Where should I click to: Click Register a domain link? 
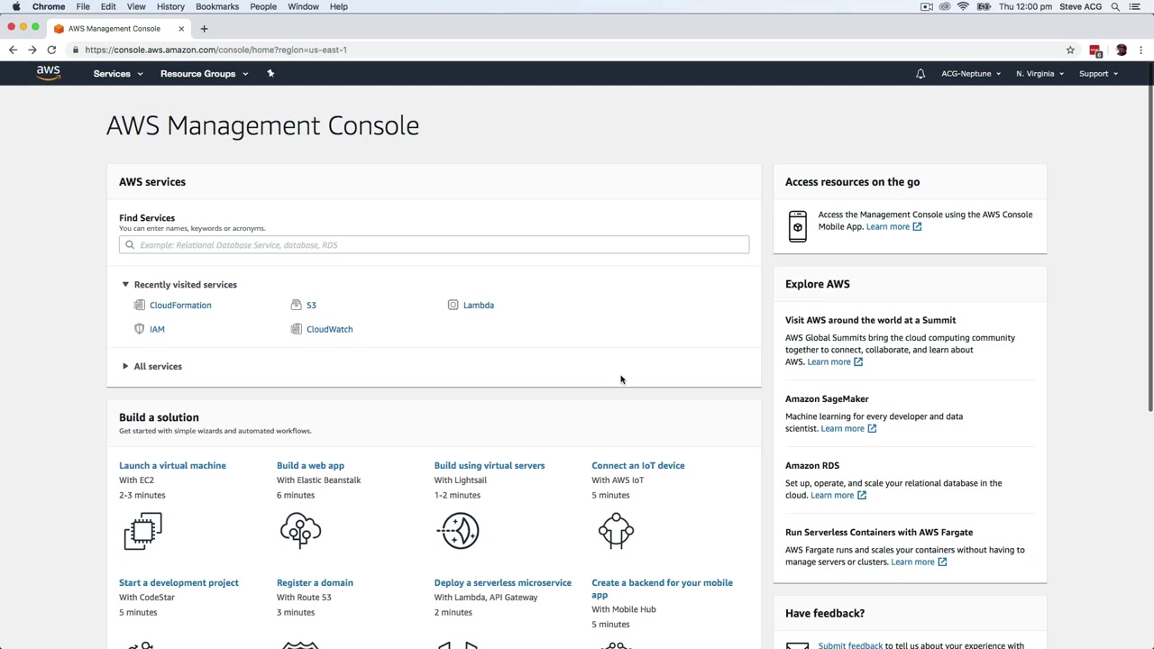click(x=315, y=583)
